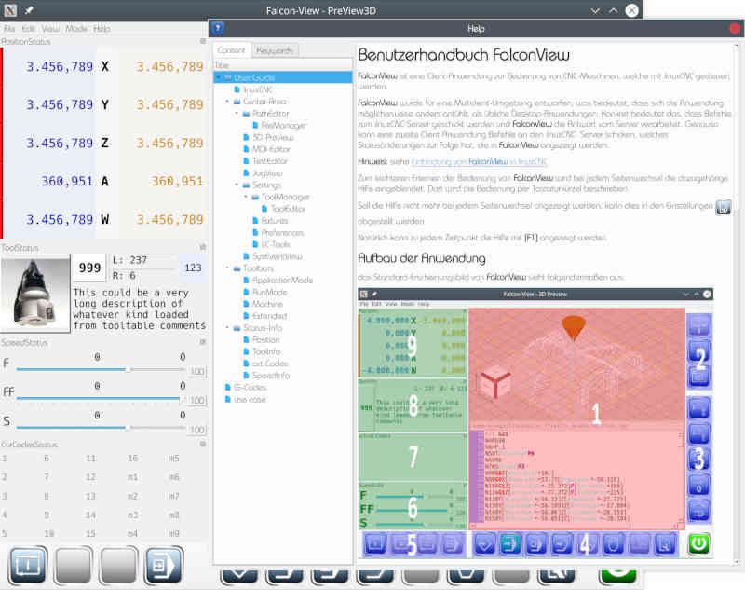This screenshot has width=745, height=590.
Task: Click the 100 percent field beside the S slider
Action: (x=197, y=430)
